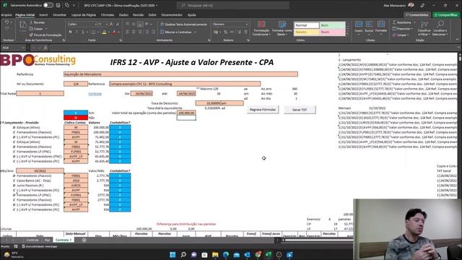The image size is (462, 260).
Task: Click Acessibilidade: investigar in status bar
Action: tap(40, 246)
